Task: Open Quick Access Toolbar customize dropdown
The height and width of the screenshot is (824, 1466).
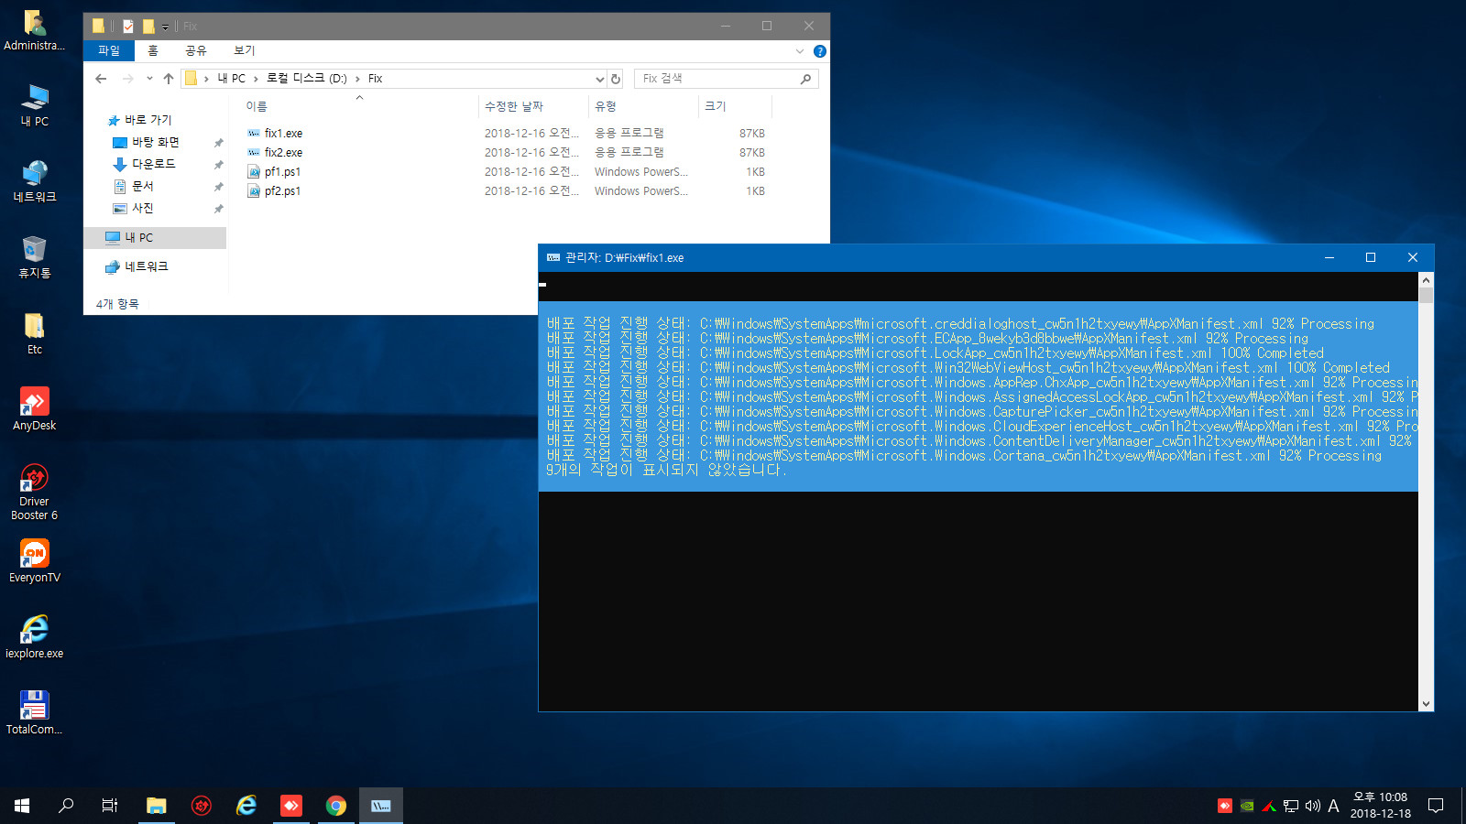Action: [x=165, y=27]
